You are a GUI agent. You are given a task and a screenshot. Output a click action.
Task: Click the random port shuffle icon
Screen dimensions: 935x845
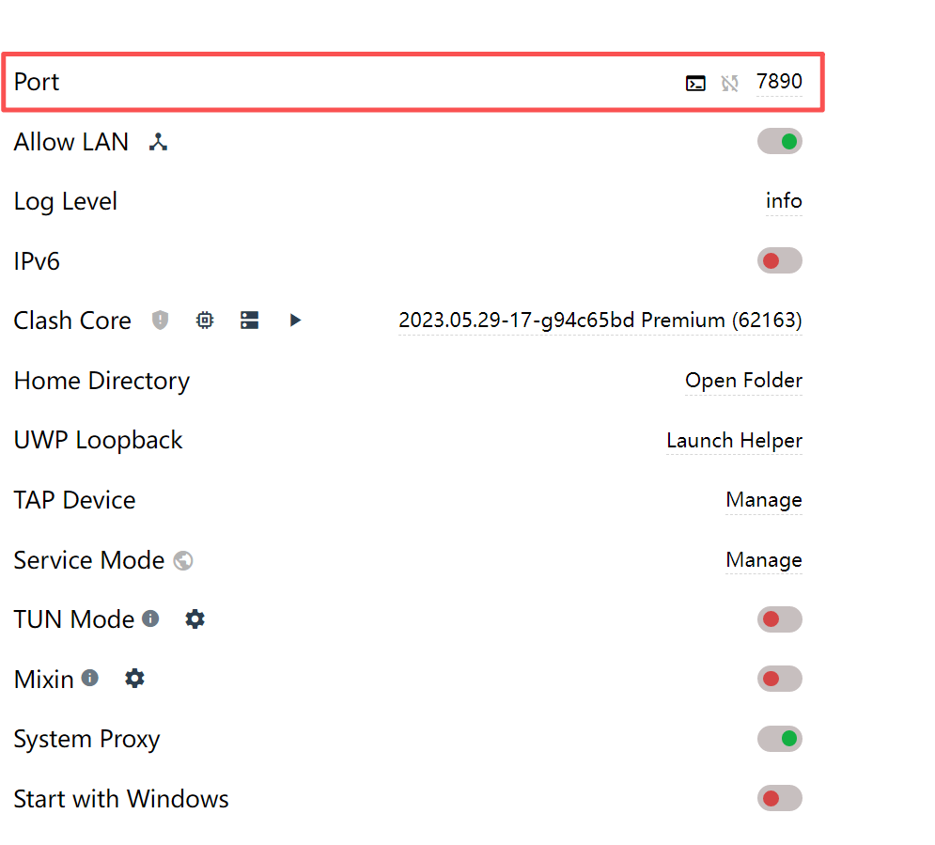(x=729, y=84)
